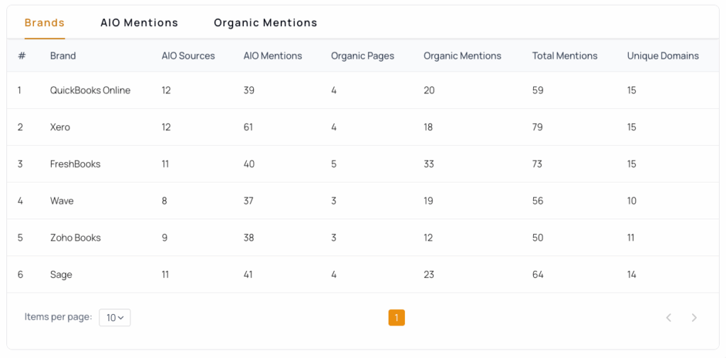The width and height of the screenshot is (726, 358).
Task: Select the Wave brand name
Action: pyautogui.click(x=62, y=201)
